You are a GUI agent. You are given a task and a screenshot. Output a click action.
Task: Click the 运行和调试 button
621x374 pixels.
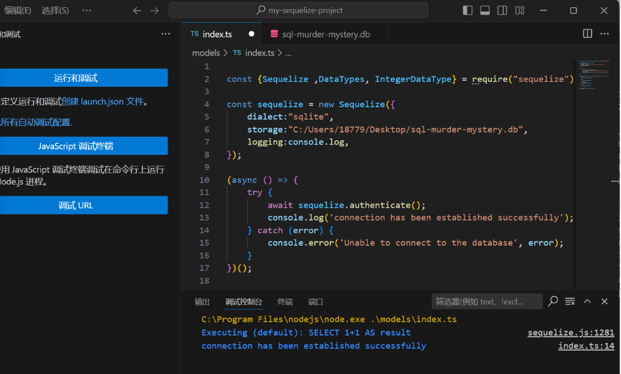[84, 78]
